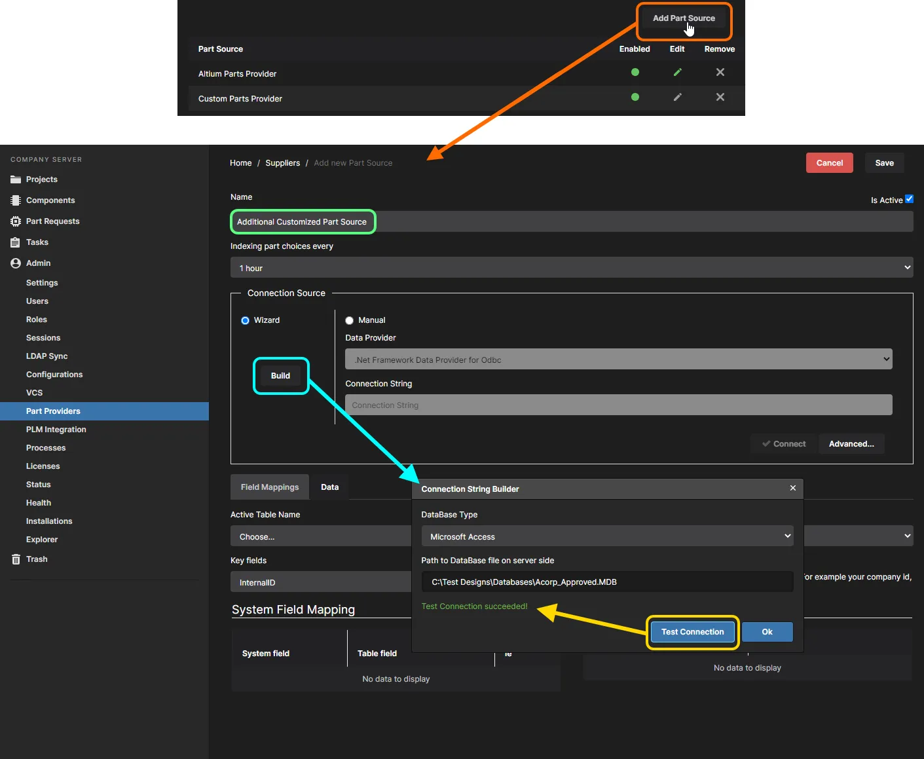Open the Indexing interval 1 hour dropdown
This screenshot has width=924, height=759.
572,268
